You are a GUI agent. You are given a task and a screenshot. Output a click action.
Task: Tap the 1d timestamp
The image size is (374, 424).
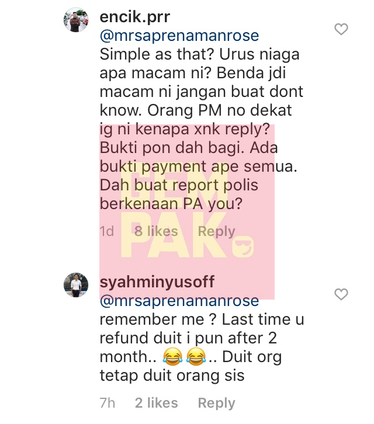tap(106, 231)
